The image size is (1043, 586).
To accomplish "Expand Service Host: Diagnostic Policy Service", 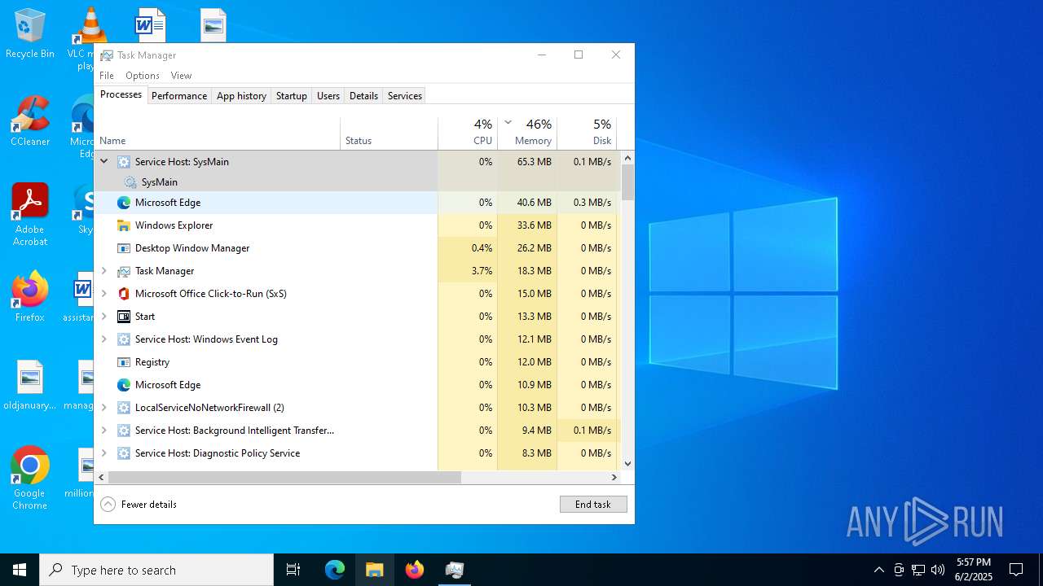I will pyautogui.click(x=103, y=453).
